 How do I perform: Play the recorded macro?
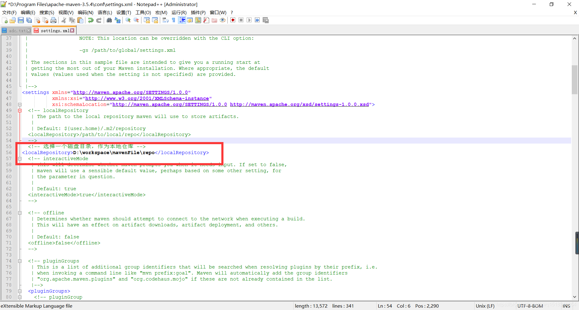pos(249,20)
